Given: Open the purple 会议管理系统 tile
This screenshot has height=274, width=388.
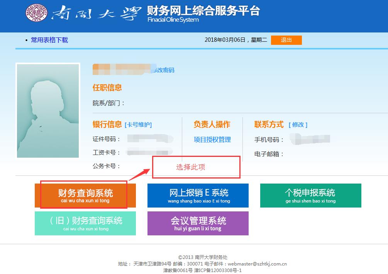Looking at the screenshot, I should tap(198, 223).
